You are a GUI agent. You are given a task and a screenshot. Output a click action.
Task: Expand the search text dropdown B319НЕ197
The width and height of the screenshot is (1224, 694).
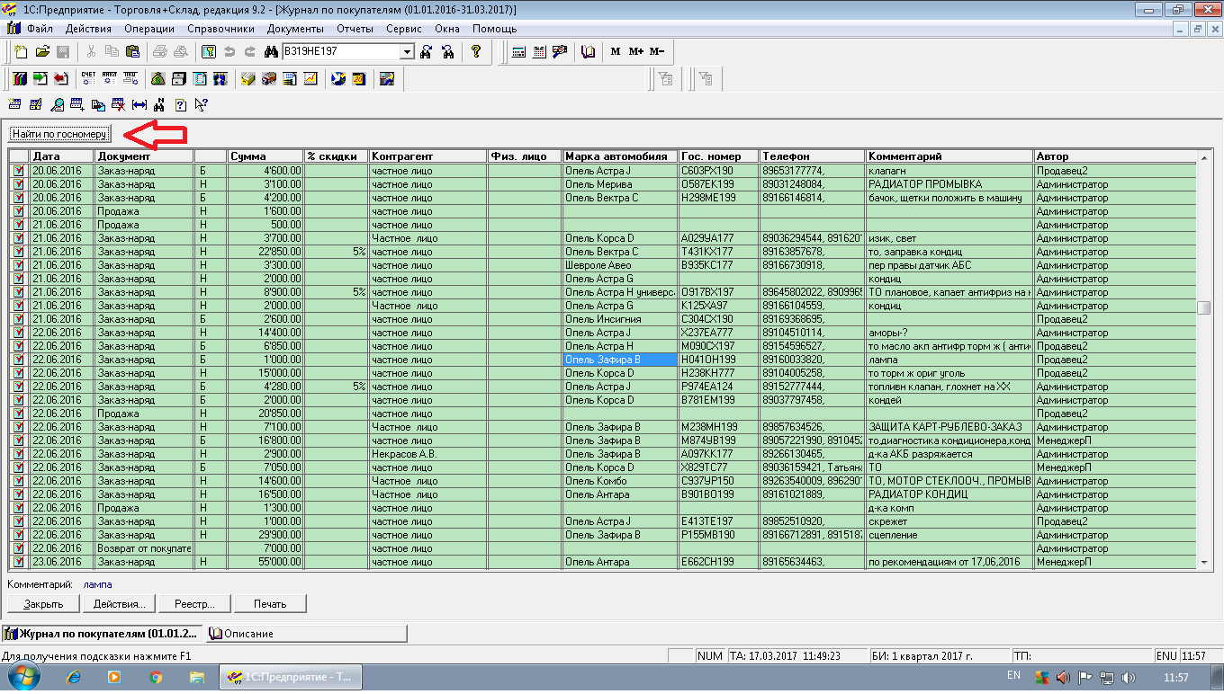coord(407,52)
